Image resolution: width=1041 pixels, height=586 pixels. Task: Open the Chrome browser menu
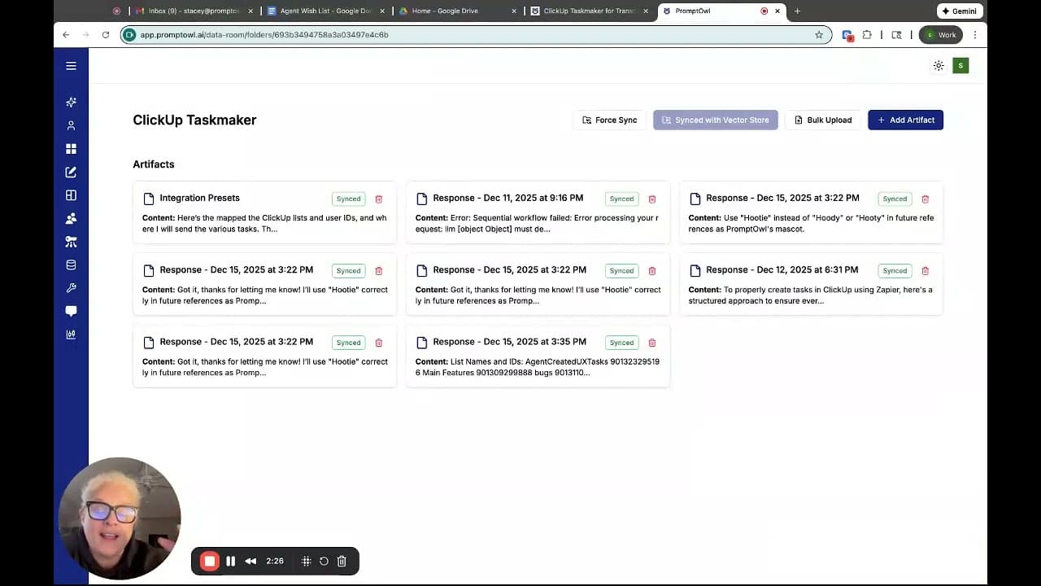point(975,34)
